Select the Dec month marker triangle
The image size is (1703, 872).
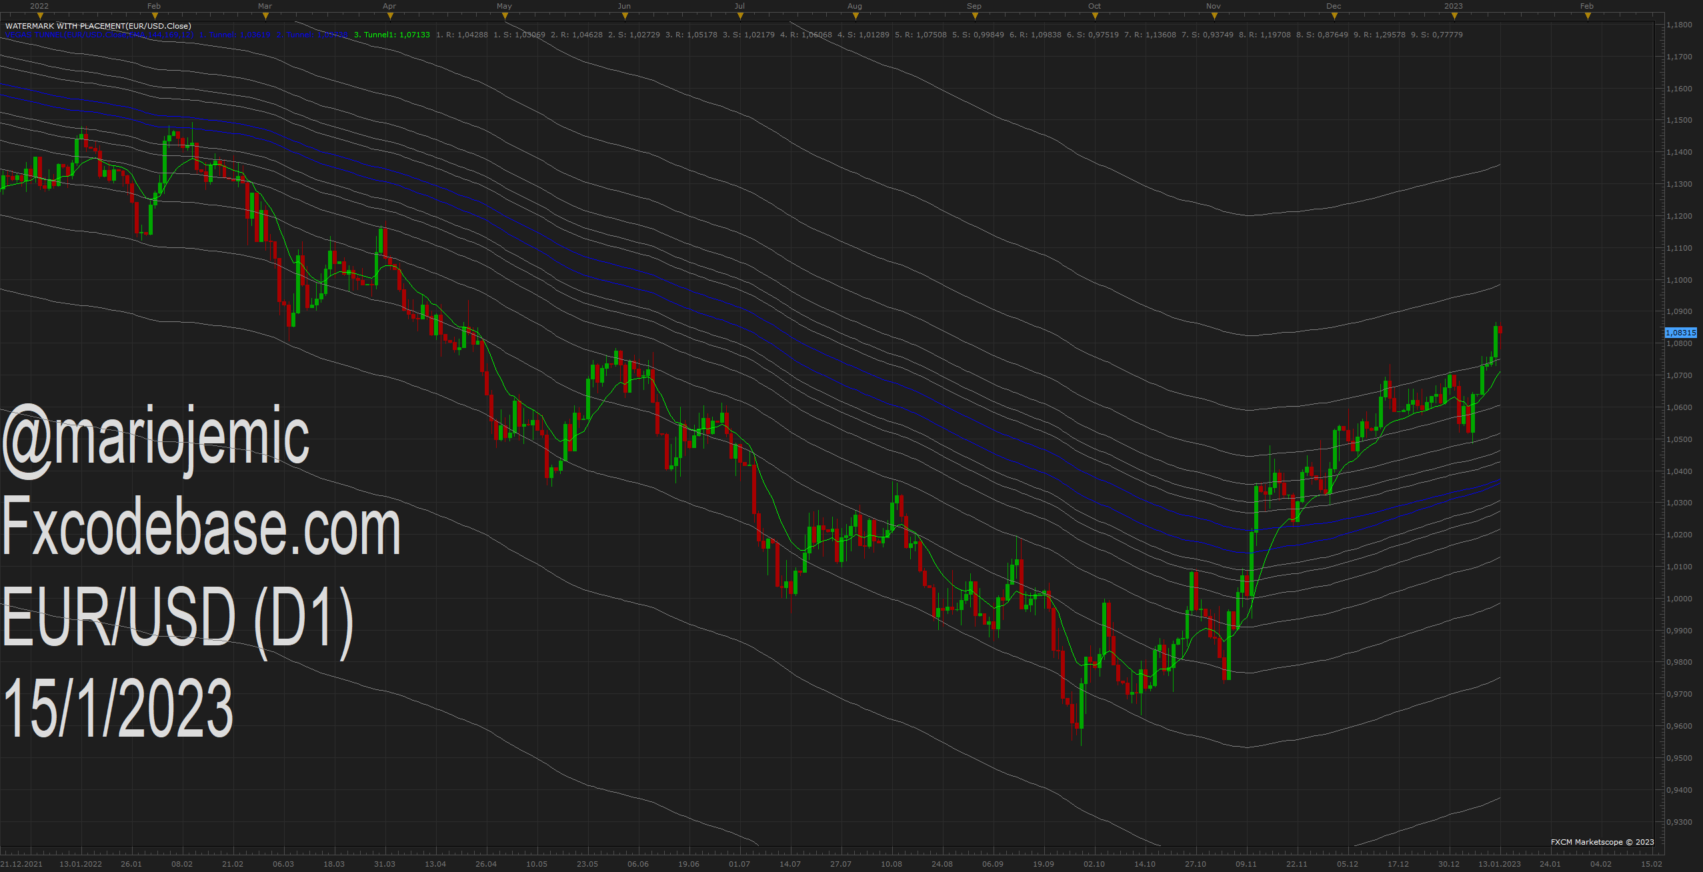pyautogui.click(x=1334, y=16)
